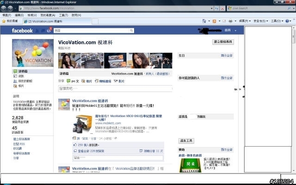The width and height of the screenshot is (296, 185).
Task: Click the info icon in left sidebar
Action: pyautogui.click(x=15, y=76)
